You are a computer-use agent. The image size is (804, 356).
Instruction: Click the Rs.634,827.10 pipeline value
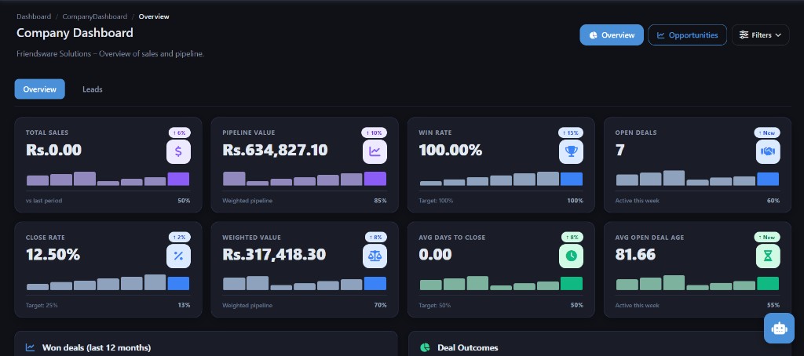point(275,150)
